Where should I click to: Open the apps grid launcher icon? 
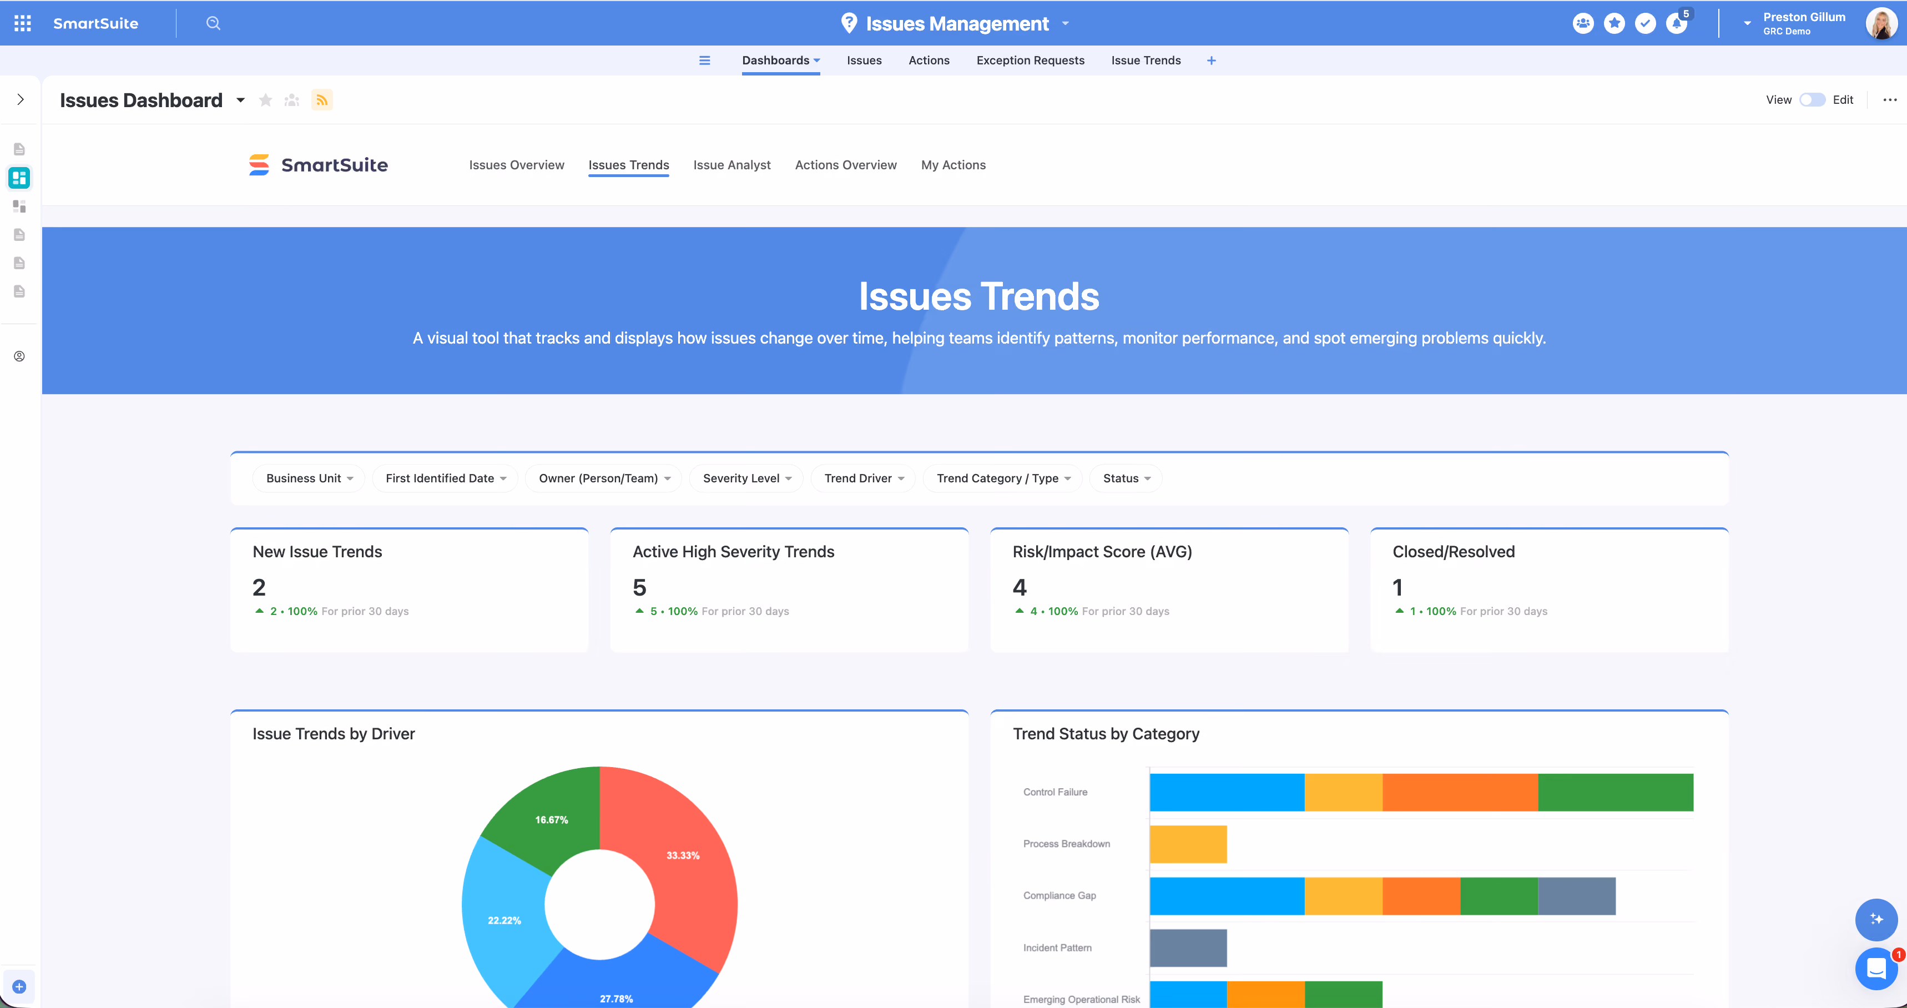[22, 23]
